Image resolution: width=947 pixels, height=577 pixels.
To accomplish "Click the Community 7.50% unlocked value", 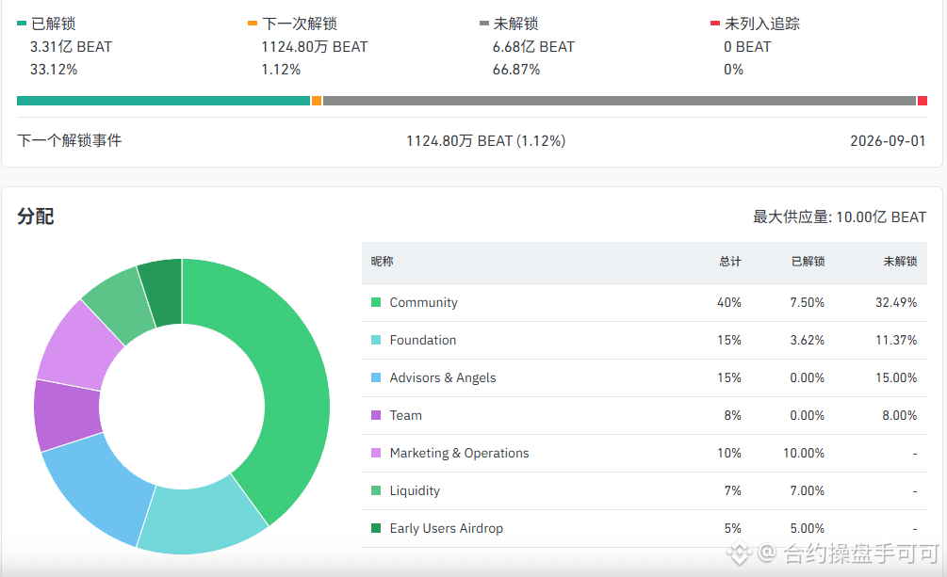I will coord(807,302).
